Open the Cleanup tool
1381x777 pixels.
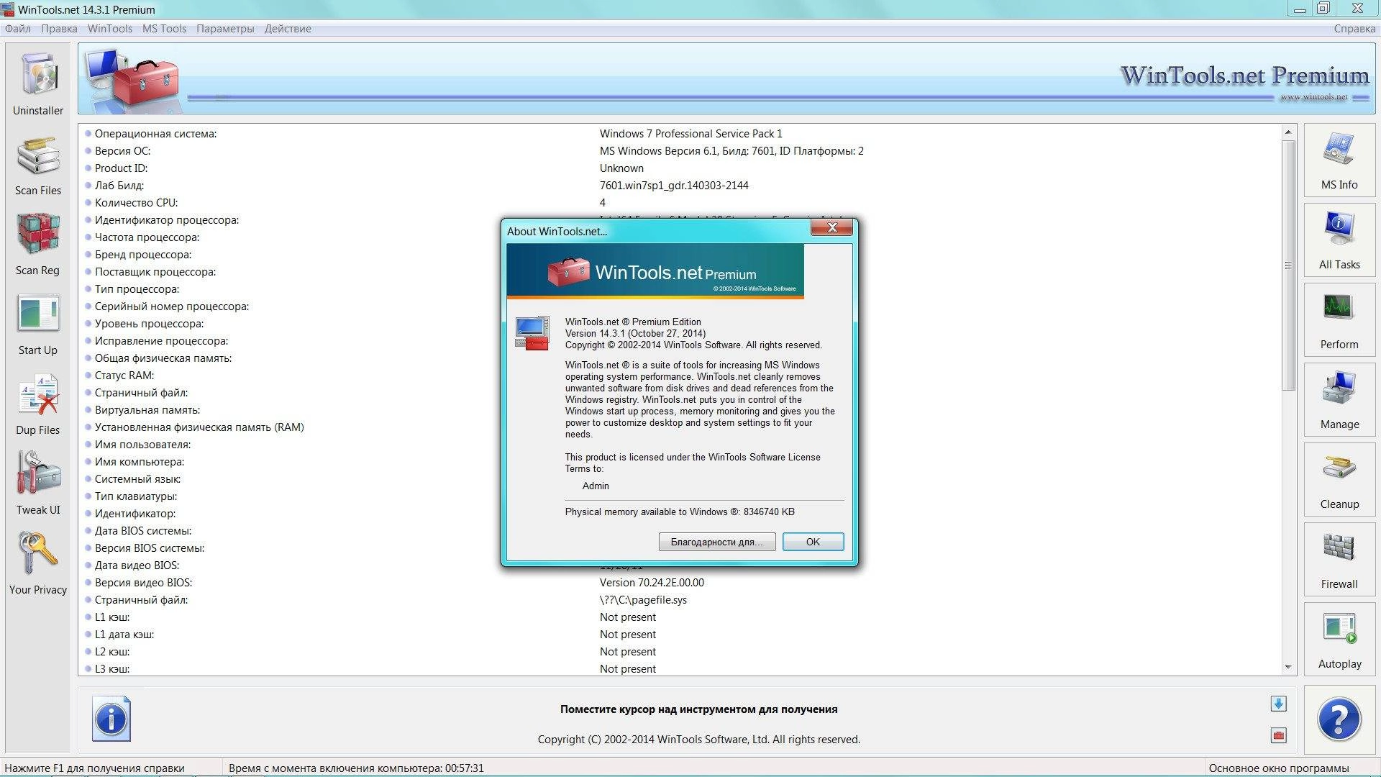point(1339,480)
